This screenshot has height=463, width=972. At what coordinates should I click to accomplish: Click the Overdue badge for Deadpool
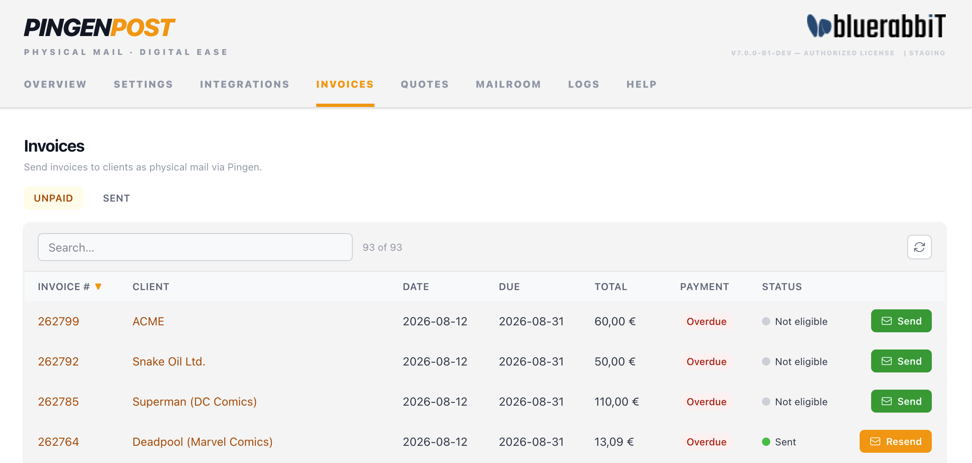pos(706,442)
